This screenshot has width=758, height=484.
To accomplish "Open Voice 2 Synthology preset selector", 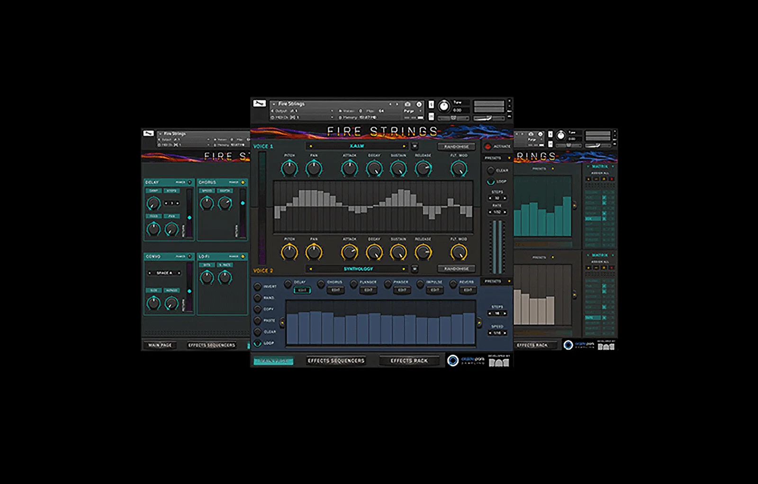I will point(357,269).
